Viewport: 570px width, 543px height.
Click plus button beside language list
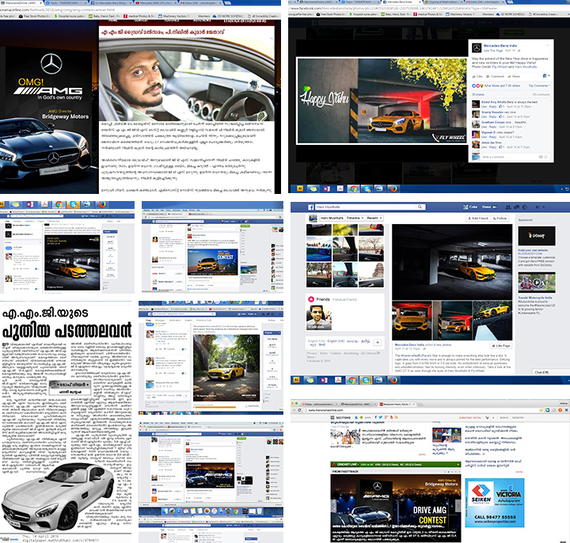378,342
